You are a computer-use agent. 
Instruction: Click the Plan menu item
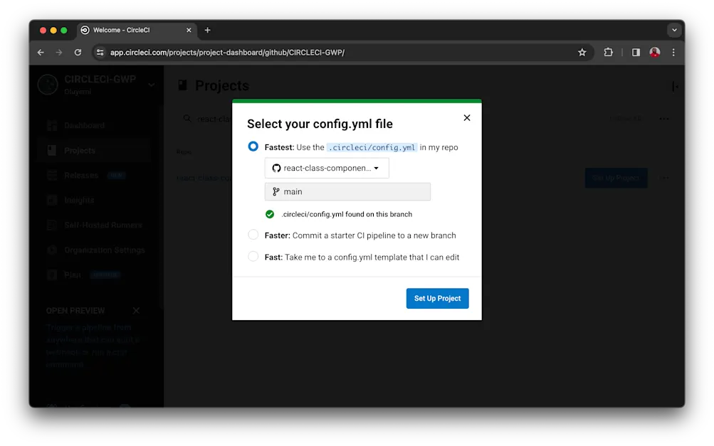point(71,275)
